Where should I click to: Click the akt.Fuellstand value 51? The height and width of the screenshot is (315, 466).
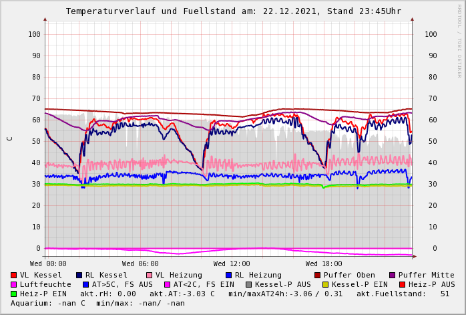click(445, 294)
